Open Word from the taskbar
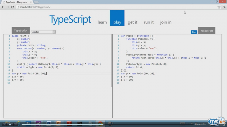This screenshot has width=227, height=127. point(49,123)
